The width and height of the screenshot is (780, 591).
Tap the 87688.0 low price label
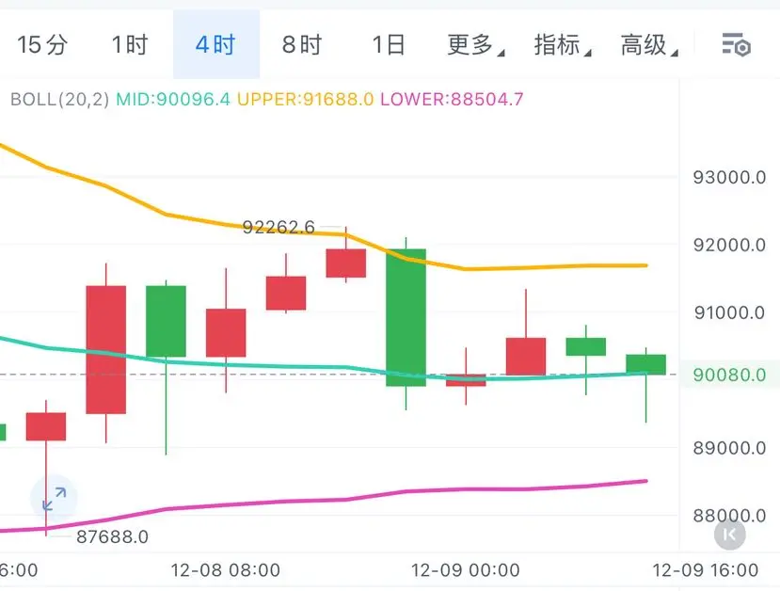pos(112,536)
